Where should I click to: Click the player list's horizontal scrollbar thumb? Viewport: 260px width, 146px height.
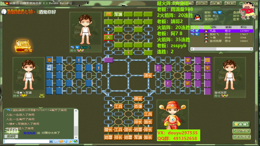pos(205,49)
